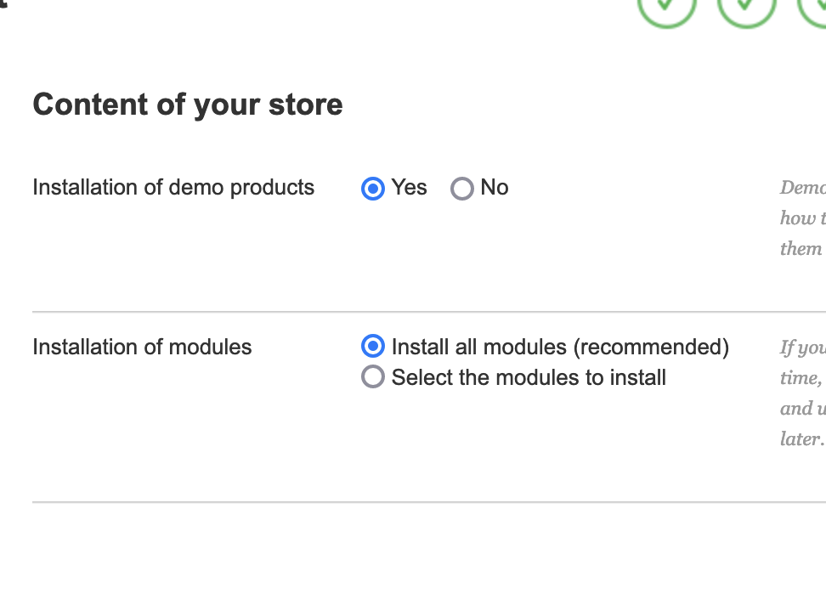The image size is (826, 605).
Task: Click the divider line below the modules section
Action: pos(425,501)
